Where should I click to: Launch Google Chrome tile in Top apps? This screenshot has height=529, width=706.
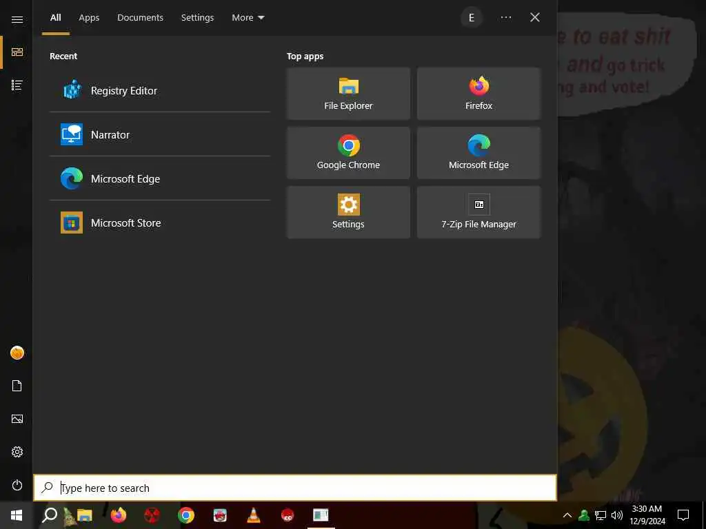point(348,153)
